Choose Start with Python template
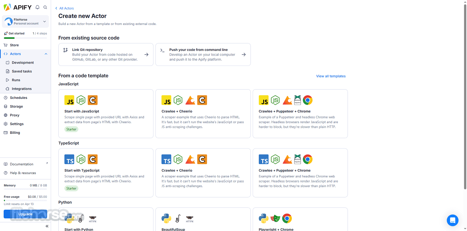 pos(106,219)
